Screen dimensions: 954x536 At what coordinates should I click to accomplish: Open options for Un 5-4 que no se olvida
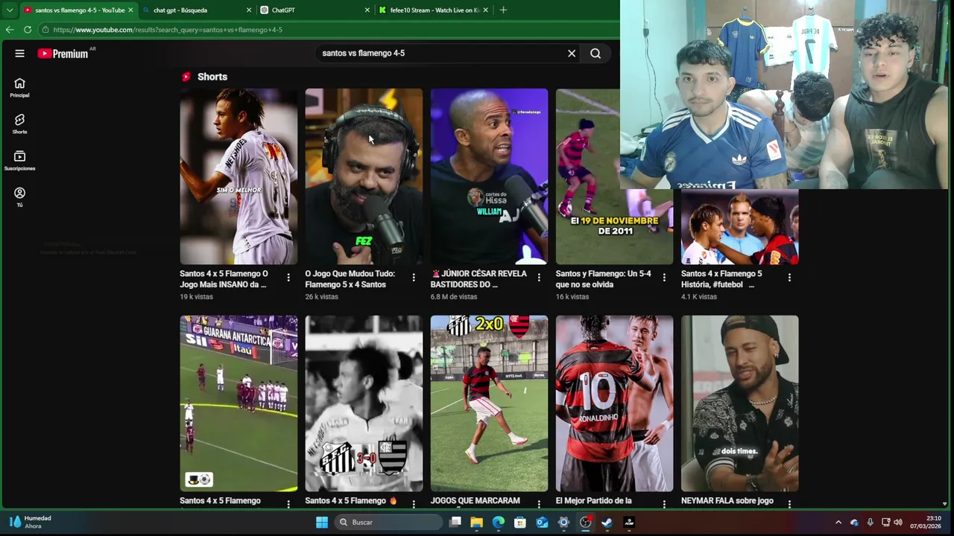point(664,277)
